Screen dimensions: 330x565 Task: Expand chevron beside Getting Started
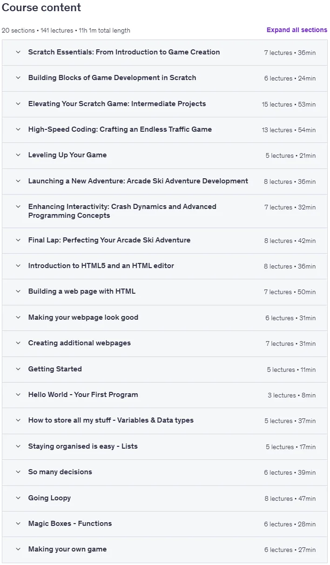coord(18,369)
